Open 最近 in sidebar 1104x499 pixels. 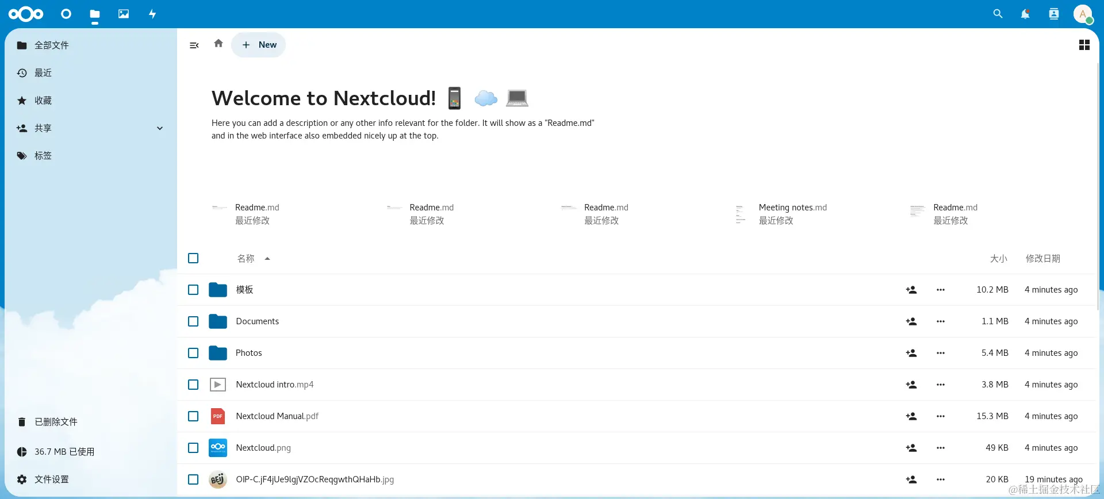(91, 73)
